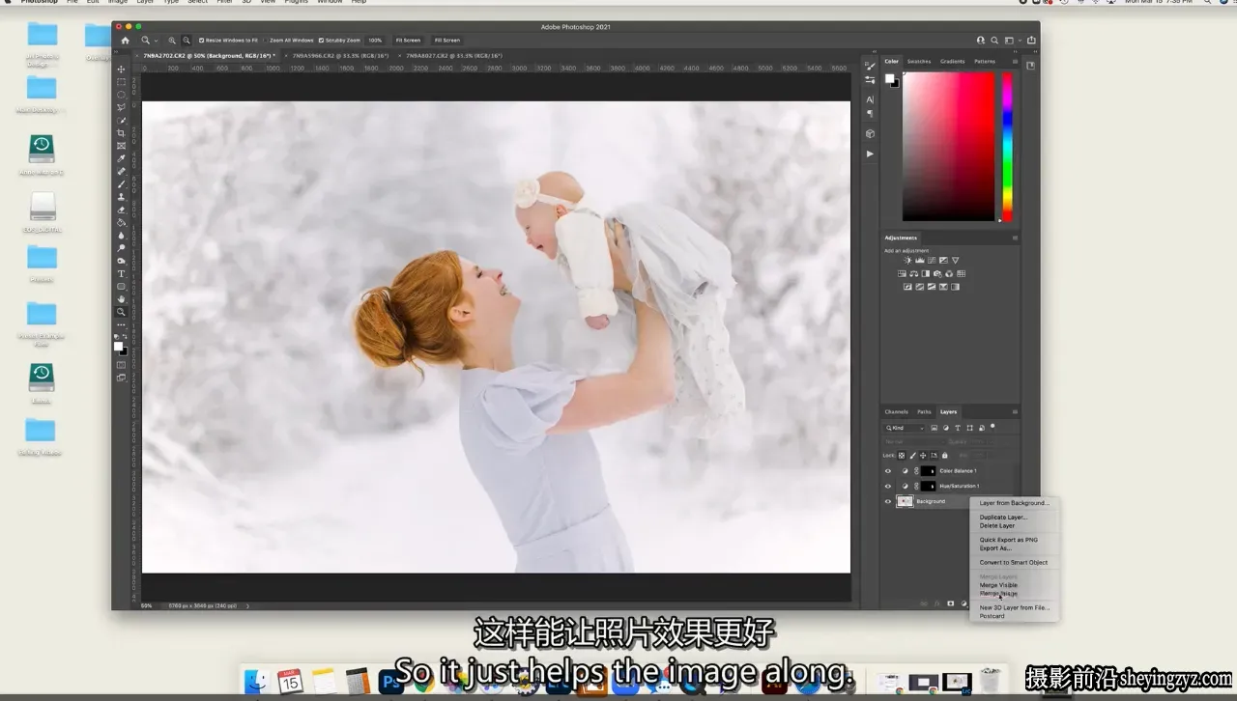Open the Search icon at top right
This screenshot has height=701, width=1237.
(994, 41)
